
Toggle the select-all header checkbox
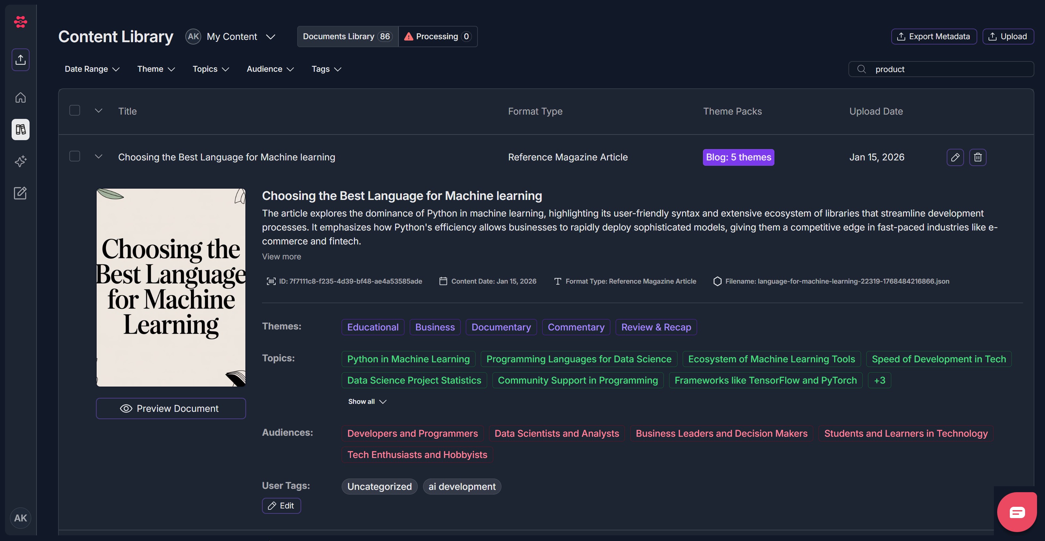click(x=75, y=110)
